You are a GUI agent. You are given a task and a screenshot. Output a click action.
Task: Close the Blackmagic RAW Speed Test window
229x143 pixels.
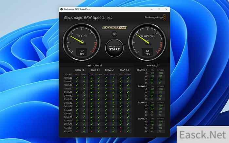tap(166, 9)
